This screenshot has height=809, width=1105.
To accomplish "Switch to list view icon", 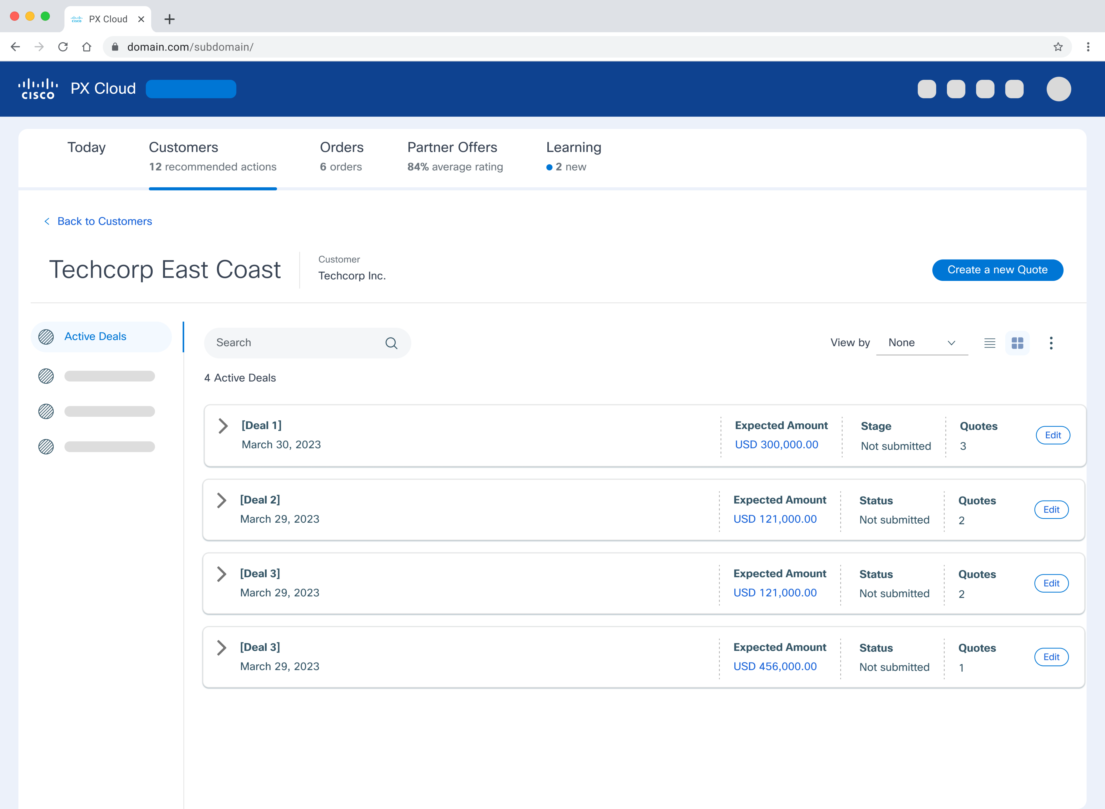I will (990, 343).
